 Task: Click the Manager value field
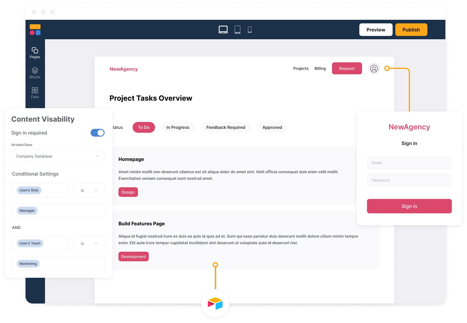[58, 211]
